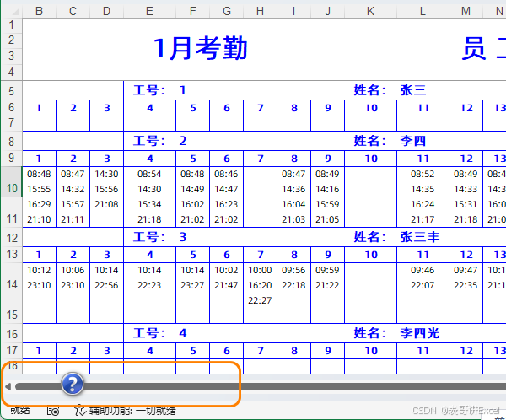506x420 pixels.
Task: Click time 21:08 in column D
Action: (x=106, y=204)
